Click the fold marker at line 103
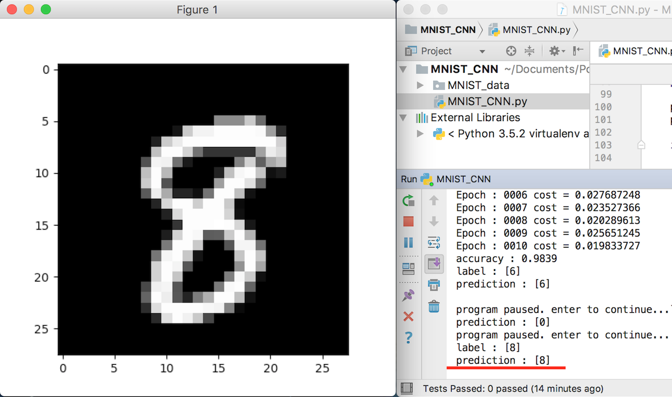Viewport: 672px width, 397px height. click(641, 145)
